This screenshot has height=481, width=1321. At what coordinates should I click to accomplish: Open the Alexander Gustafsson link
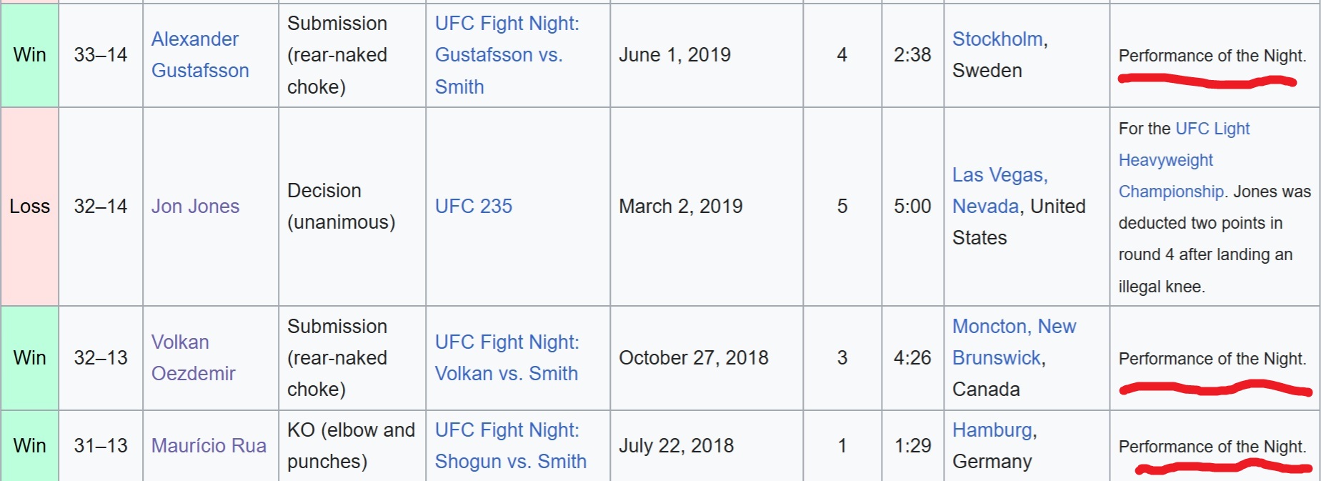coord(199,54)
